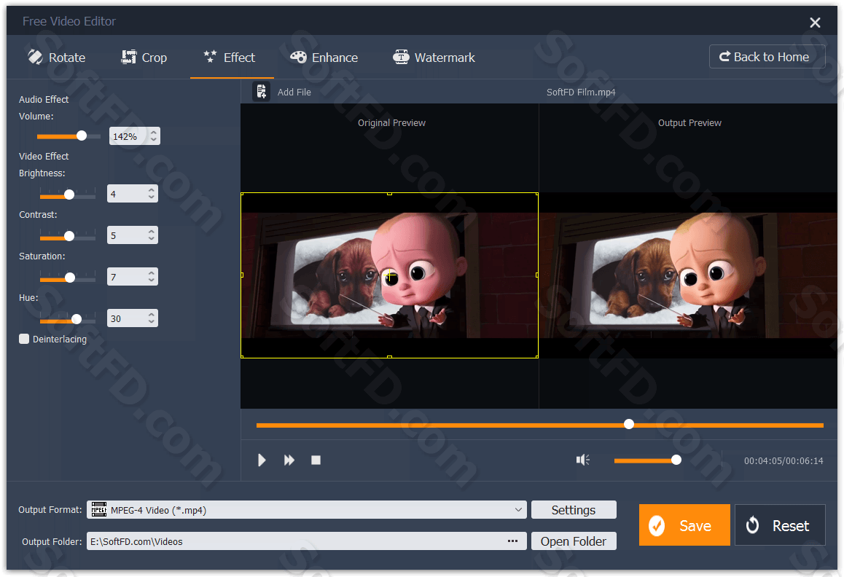Play the video
Image resolution: width=844 pixels, height=577 pixels.
(x=262, y=460)
